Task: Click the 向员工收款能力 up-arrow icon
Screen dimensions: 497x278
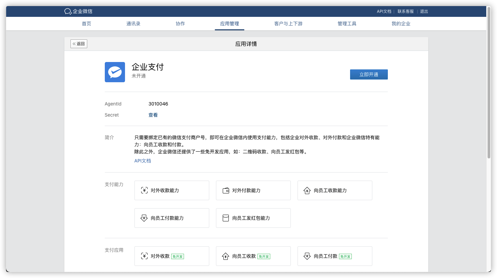Action: pos(307,190)
